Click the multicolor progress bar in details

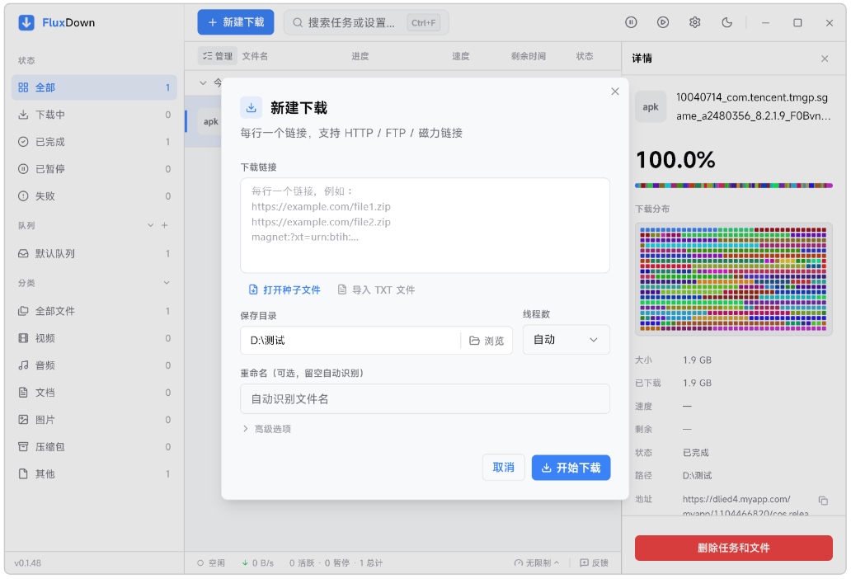pos(734,186)
